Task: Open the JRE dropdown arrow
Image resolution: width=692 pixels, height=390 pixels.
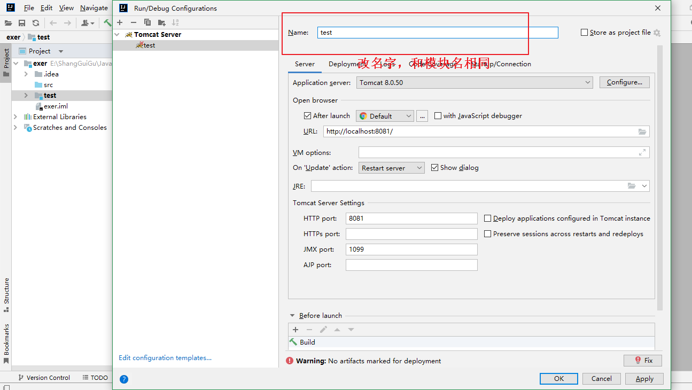Action: point(644,186)
